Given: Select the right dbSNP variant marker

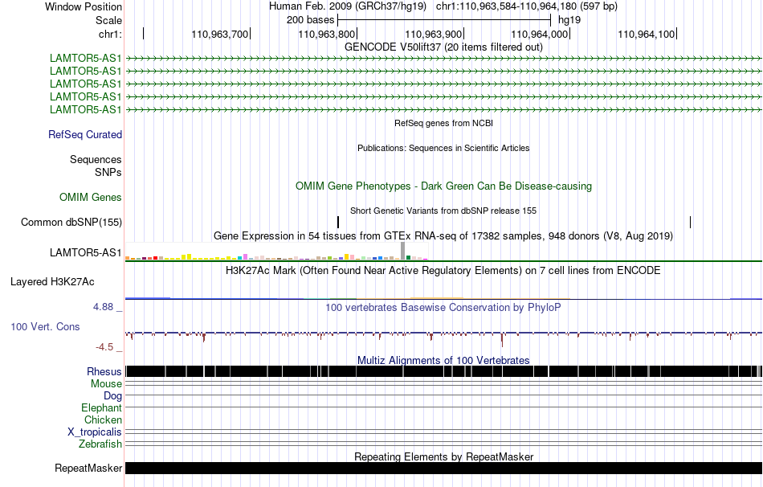Looking at the screenshot, I should (690, 223).
